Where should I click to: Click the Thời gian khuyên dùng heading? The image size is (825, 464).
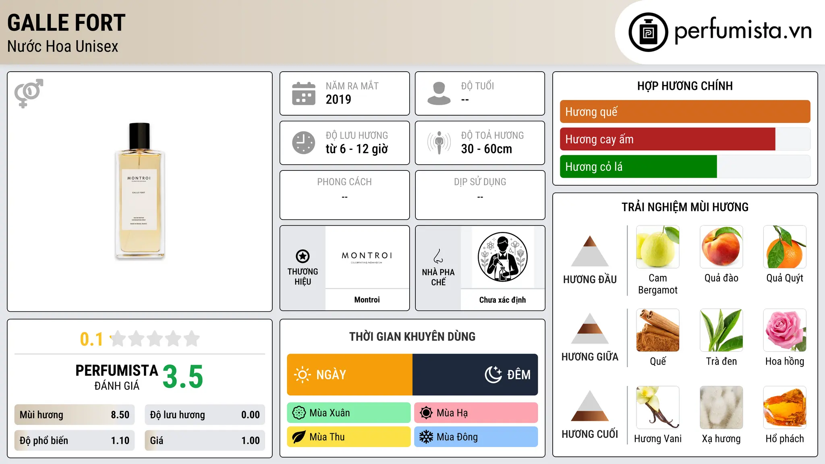pyautogui.click(x=412, y=337)
